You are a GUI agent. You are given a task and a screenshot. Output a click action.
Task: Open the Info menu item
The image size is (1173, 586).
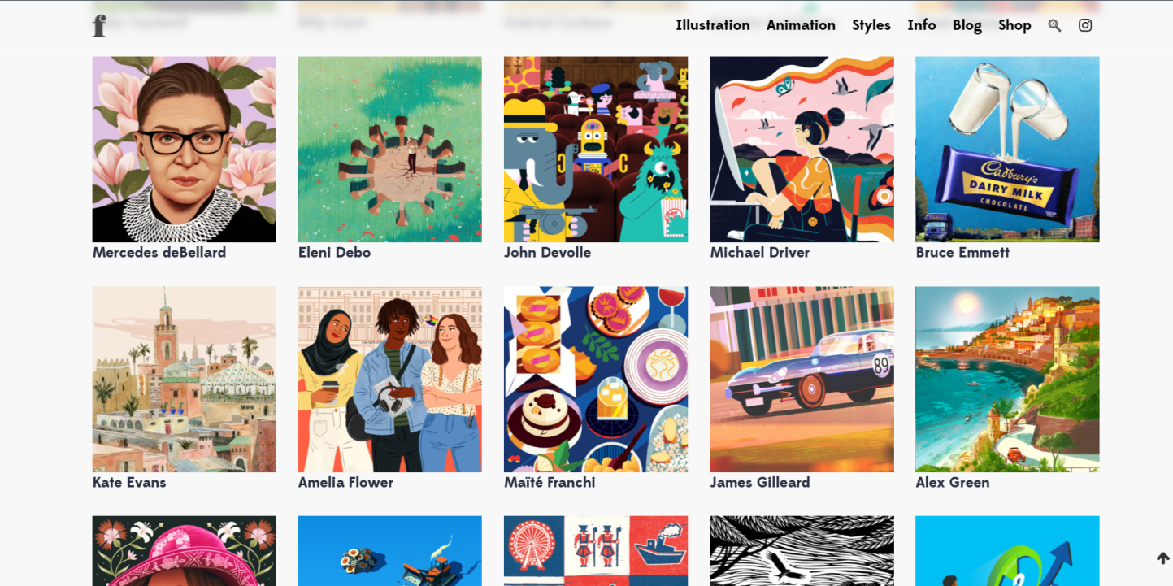click(x=922, y=25)
